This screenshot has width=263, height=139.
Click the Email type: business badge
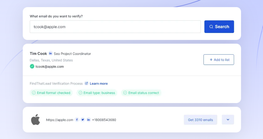click(x=97, y=93)
